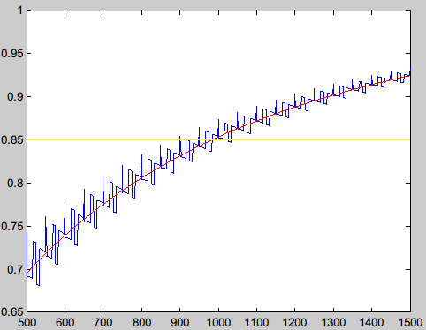
Task: Click the x-axis label 1100
Action: click(256, 323)
